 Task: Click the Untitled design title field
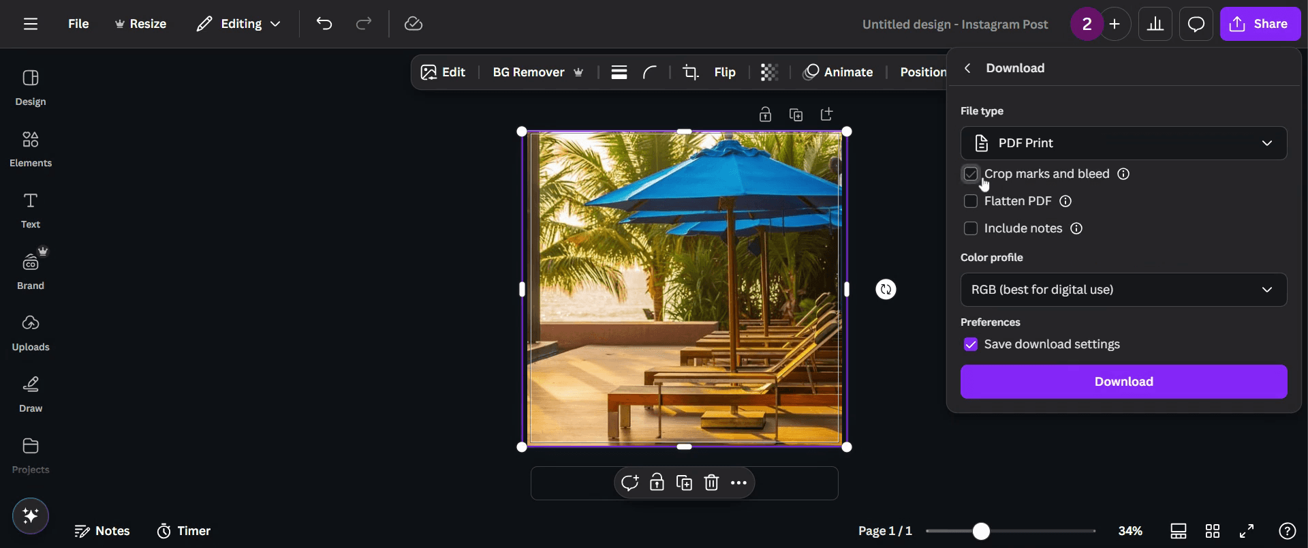[x=955, y=25]
